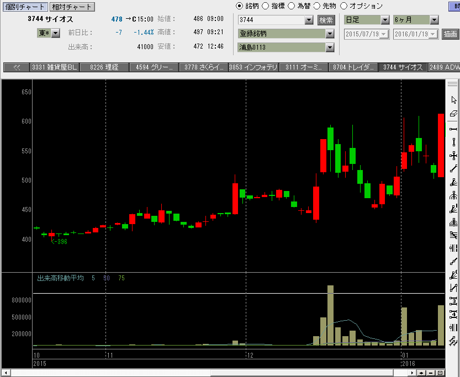The height and width of the screenshot is (377, 460).
Task: Select the step line drawing tool
Action: click(x=453, y=261)
